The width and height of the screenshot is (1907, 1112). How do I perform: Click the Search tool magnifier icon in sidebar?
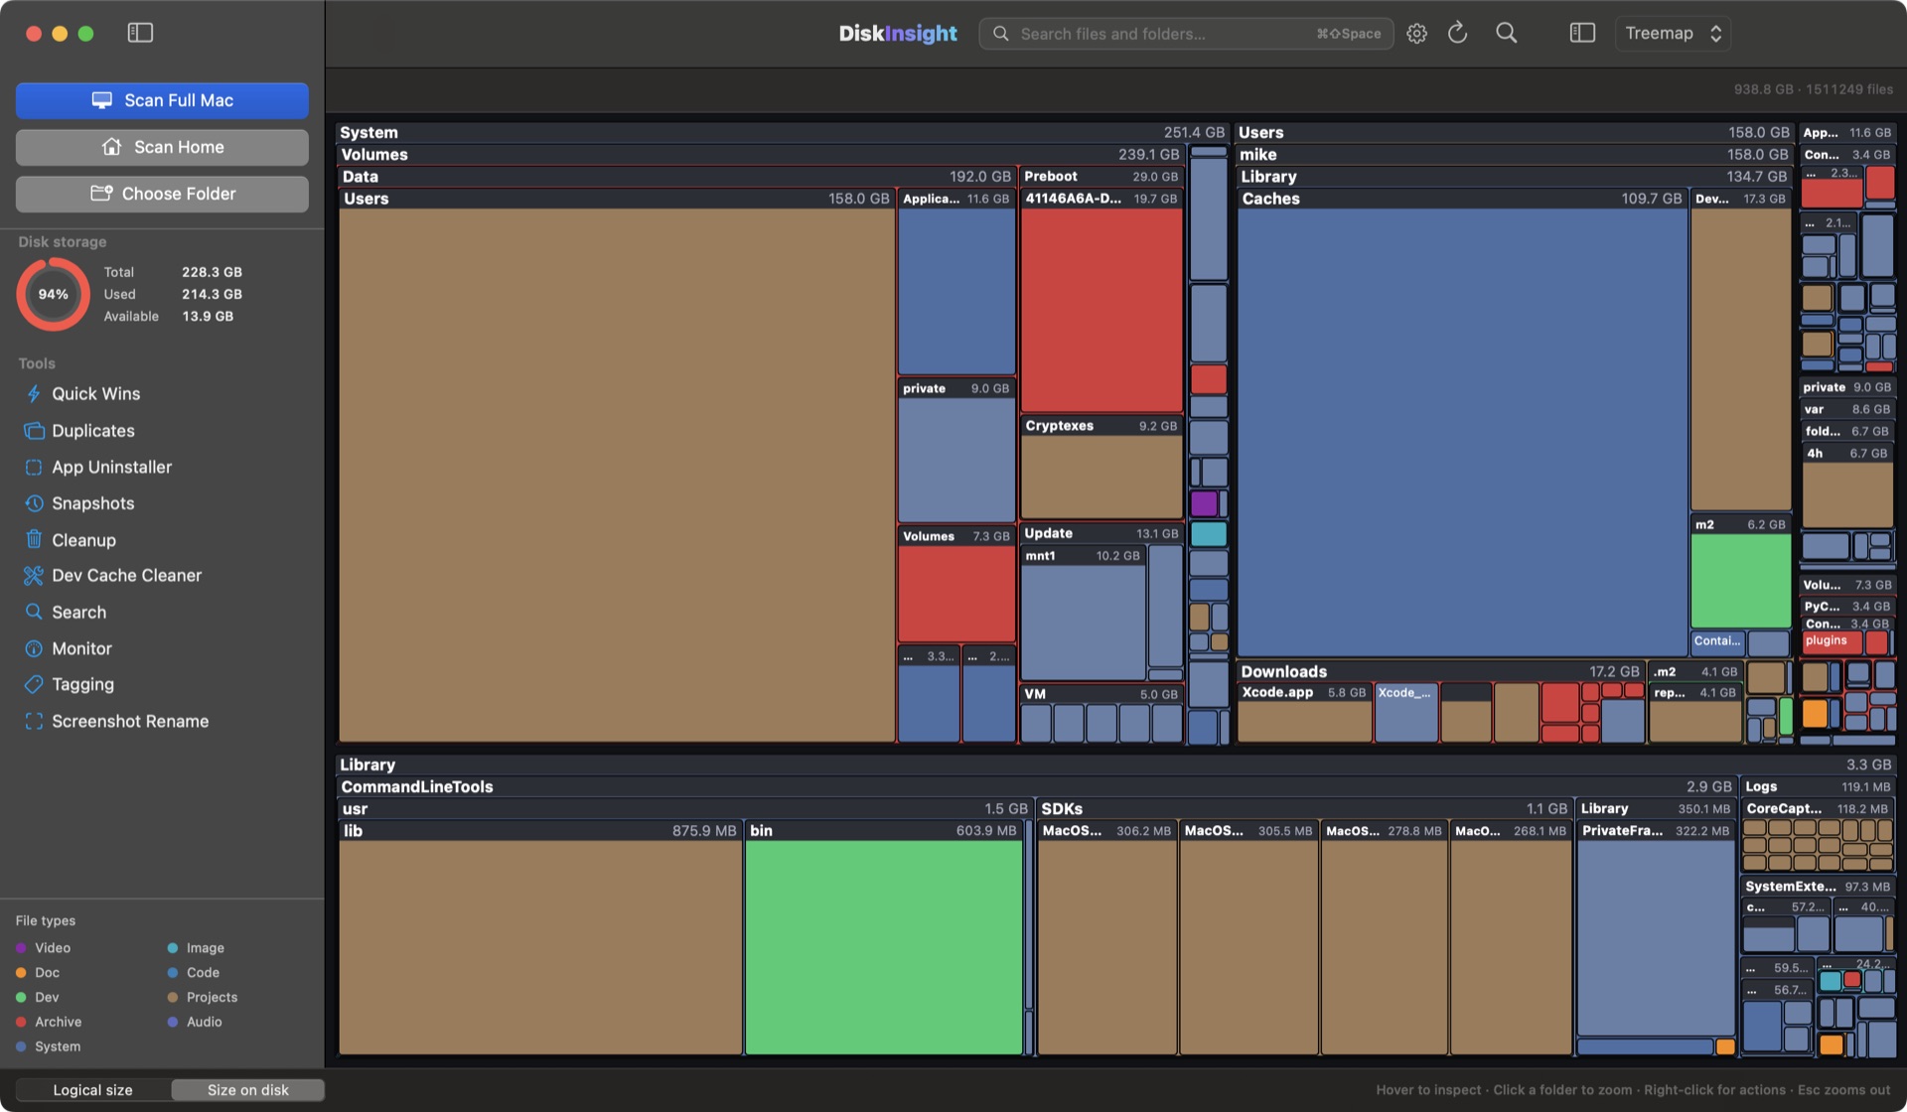pos(34,613)
